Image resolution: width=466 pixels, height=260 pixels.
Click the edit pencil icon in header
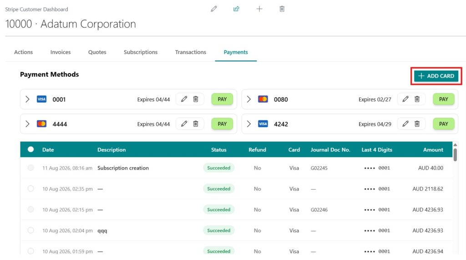tap(214, 9)
